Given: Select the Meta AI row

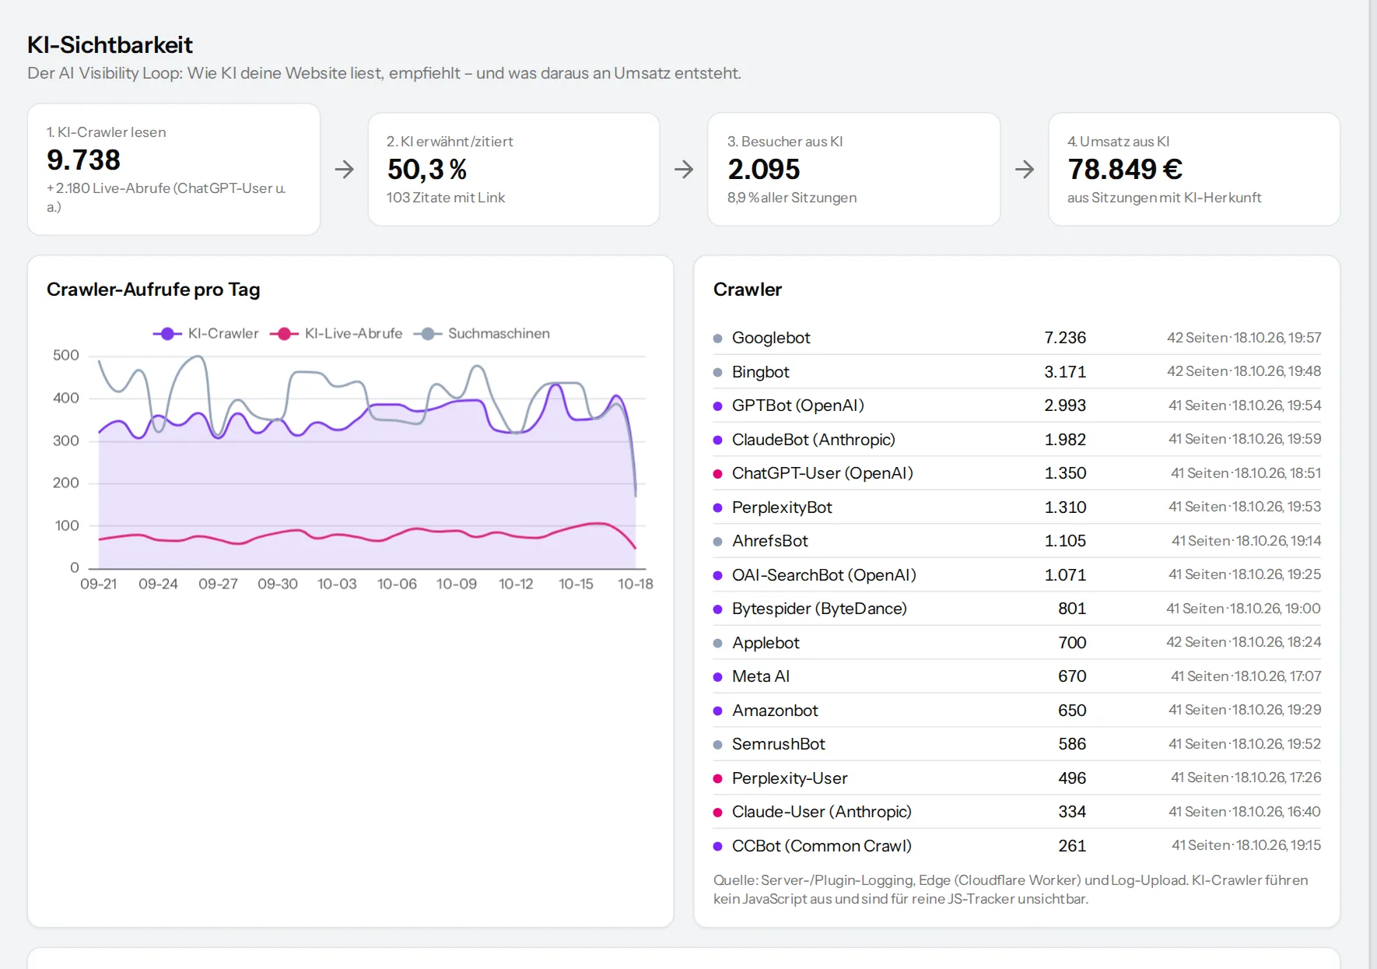Looking at the screenshot, I should coord(1017,676).
